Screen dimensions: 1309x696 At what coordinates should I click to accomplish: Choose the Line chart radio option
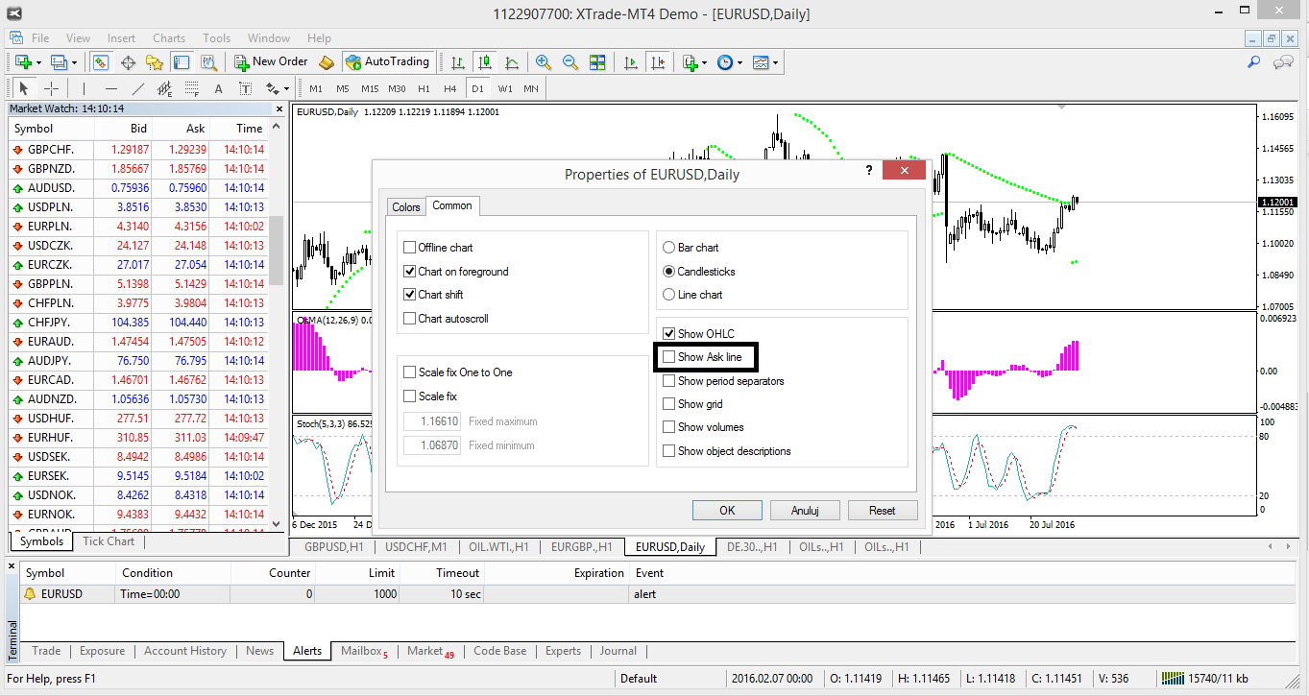(669, 295)
